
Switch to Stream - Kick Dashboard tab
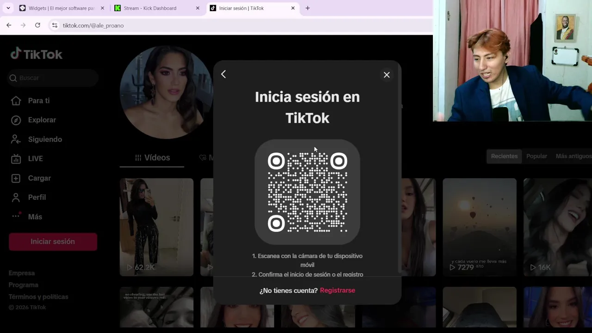coord(157,8)
